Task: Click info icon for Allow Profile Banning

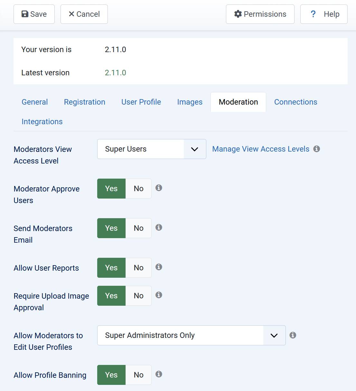Action: tap(159, 374)
